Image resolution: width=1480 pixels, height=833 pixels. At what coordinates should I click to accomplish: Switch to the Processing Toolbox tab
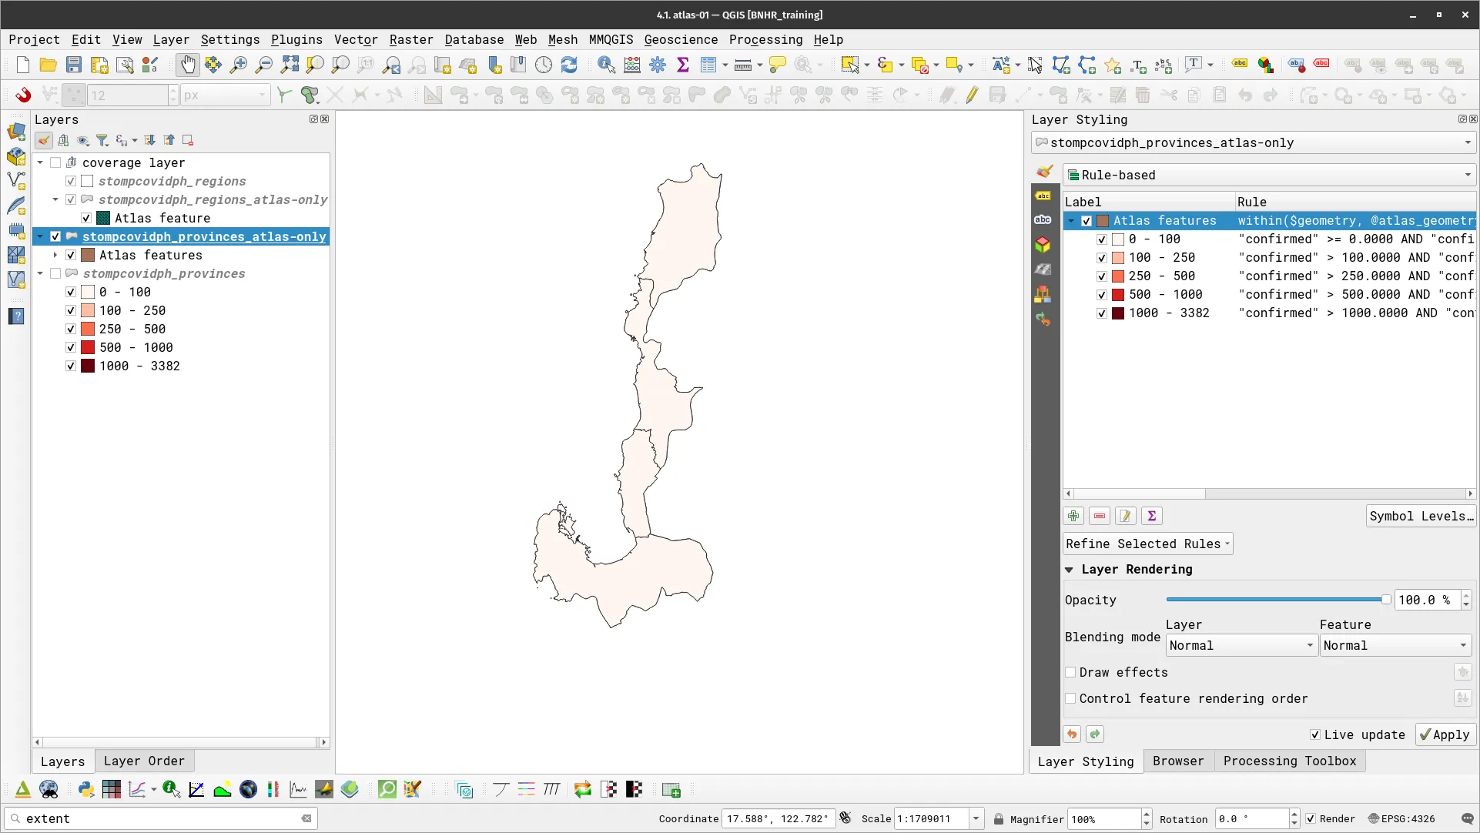[1290, 761]
